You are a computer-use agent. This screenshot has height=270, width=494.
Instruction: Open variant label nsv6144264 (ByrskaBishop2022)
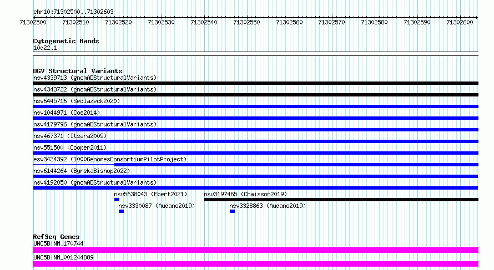[82, 171]
